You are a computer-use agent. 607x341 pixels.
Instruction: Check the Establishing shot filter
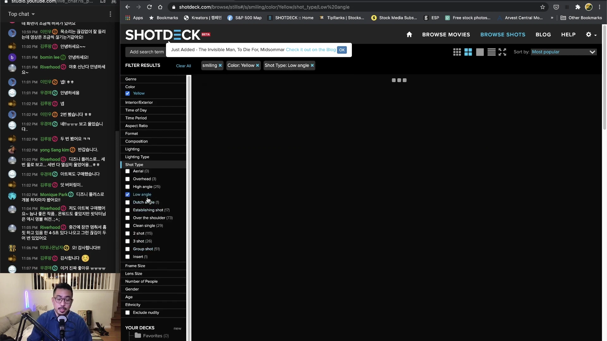(x=127, y=210)
